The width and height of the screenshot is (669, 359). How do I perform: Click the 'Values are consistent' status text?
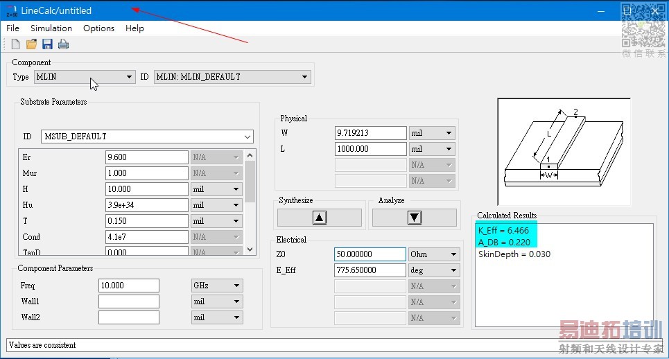click(x=42, y=345)
